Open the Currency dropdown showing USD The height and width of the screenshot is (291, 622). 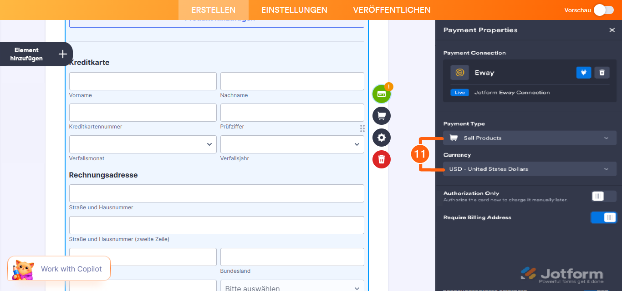(530, 168)
